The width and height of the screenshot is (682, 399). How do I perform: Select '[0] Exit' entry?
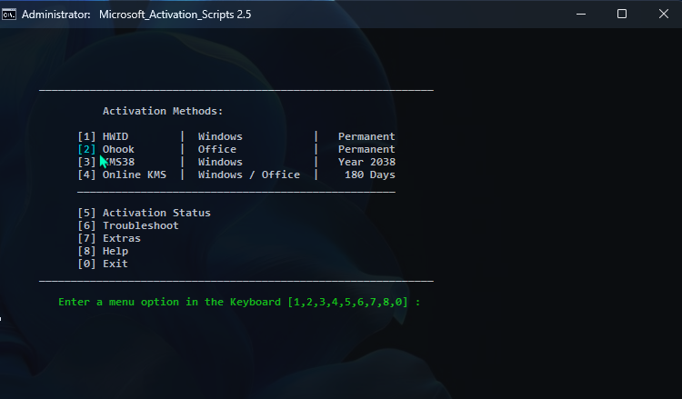click(103, 264)
